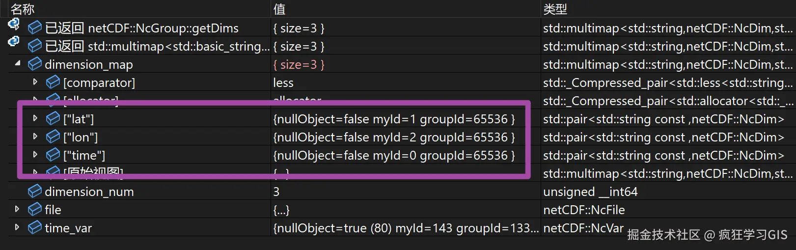Expand the file variable node
The image size is (796, 250).
[x=17, y=209]
